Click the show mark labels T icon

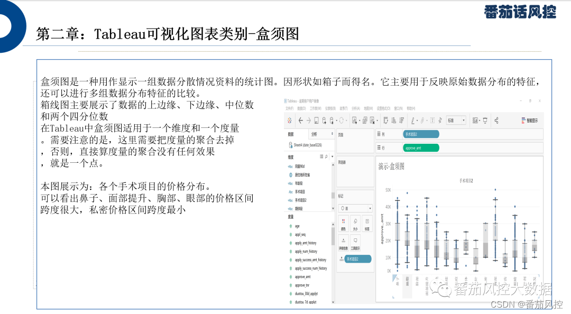click(x=432, y=120)
